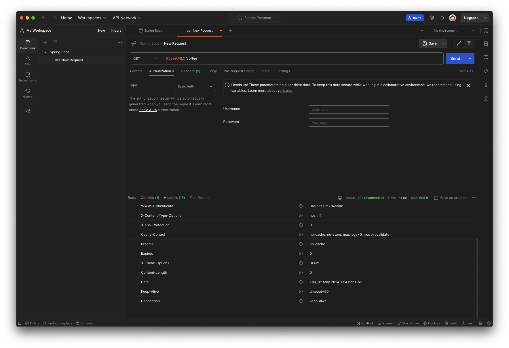509x348 pixels.
Task: Open the notifications bell
Action: 442,18
